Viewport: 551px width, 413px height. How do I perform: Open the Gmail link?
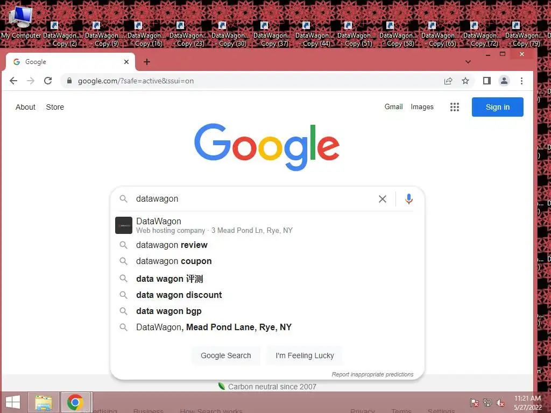click(393, 107)
